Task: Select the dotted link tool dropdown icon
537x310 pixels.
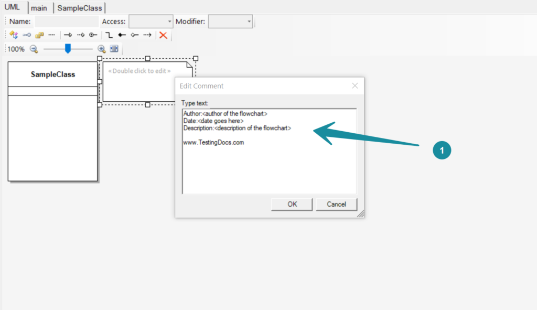Action: pyautogui.click(x=52, y=35)
